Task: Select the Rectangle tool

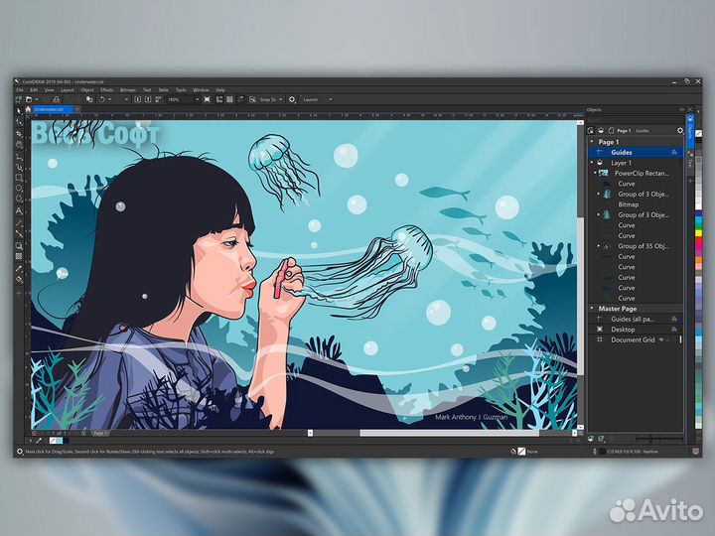Action: pos(19,178)
